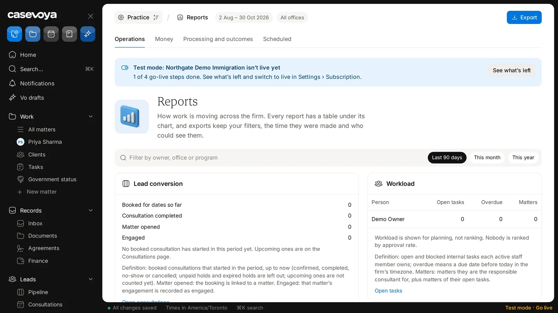
Task: Open the practice shield icon in top sidebar
Action: click(x=15, y=34)
